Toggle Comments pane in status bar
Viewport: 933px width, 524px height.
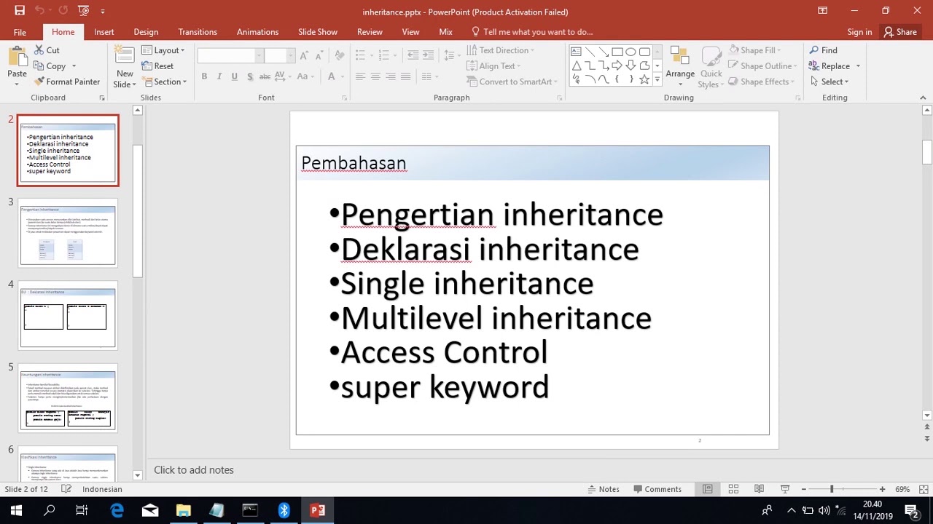coord(657,489)
